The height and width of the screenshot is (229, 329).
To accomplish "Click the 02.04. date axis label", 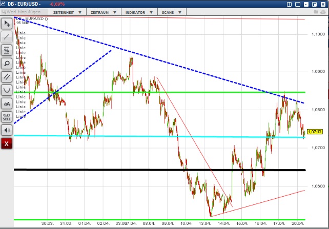I will click(103, 223).
